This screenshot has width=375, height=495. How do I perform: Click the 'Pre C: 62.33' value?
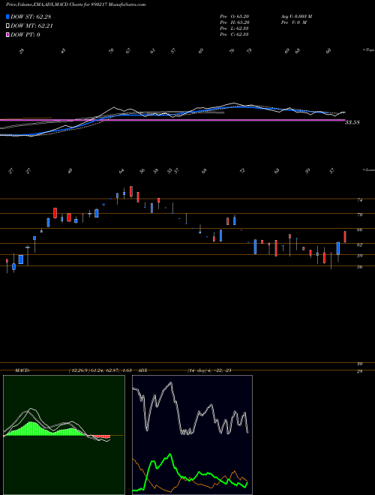click(234, 34)
